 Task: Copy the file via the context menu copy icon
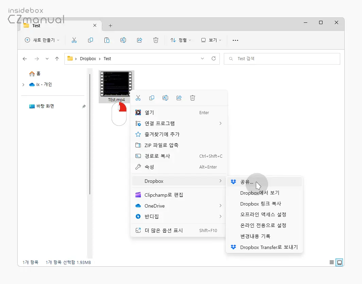click(152, 98)
